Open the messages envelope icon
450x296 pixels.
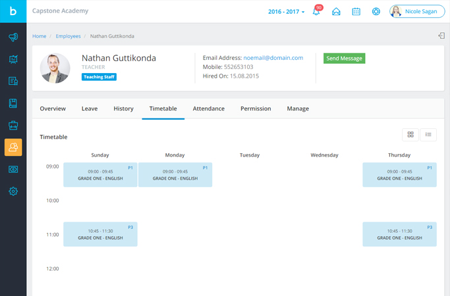[336, 11]
